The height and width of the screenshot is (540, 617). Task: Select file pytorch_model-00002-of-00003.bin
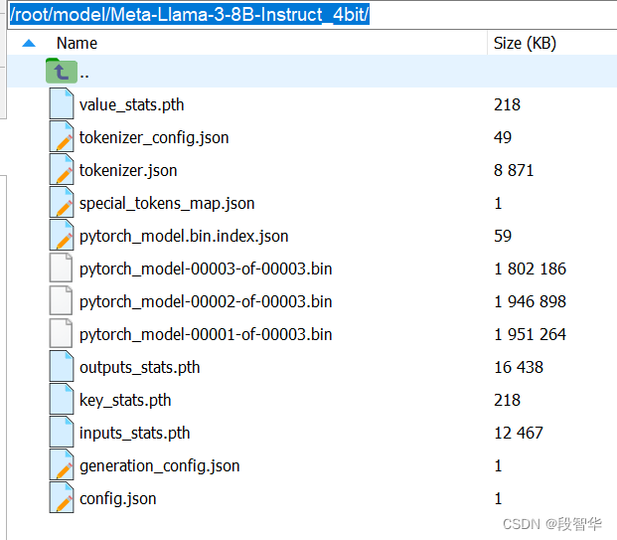206,302
